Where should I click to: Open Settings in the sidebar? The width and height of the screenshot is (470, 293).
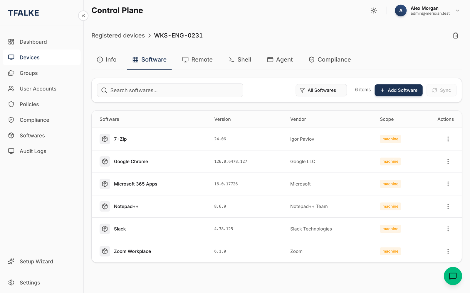click(x=42, y=283)
